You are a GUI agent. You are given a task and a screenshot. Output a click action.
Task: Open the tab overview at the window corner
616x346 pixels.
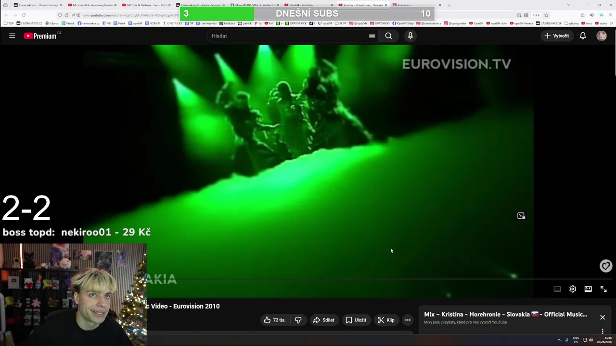[5, 5]
